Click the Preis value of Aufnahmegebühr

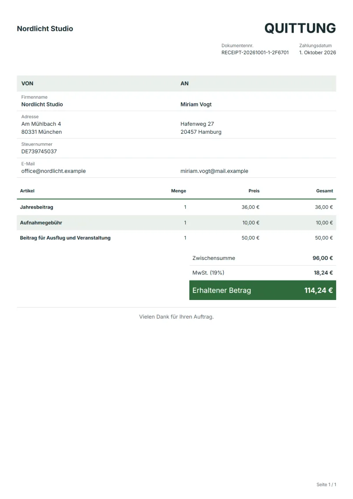click(x=251, y=223)
